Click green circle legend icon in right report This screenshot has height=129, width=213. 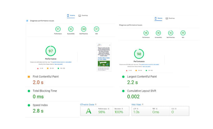pos(146,71)
